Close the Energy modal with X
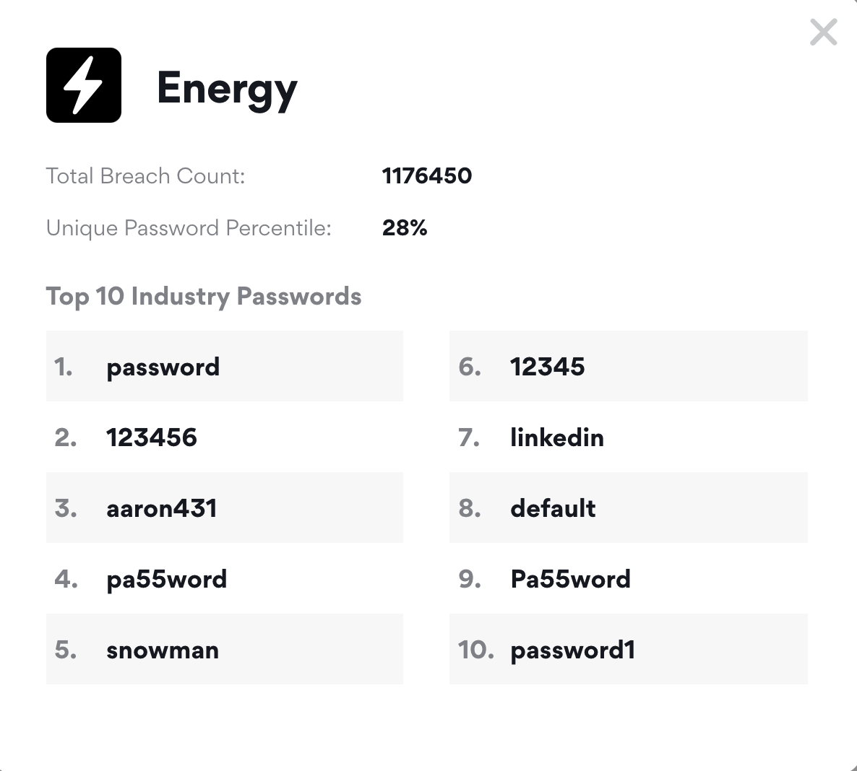Image resolution: width=857 pixels, height=771 pixels. point(823,32)
